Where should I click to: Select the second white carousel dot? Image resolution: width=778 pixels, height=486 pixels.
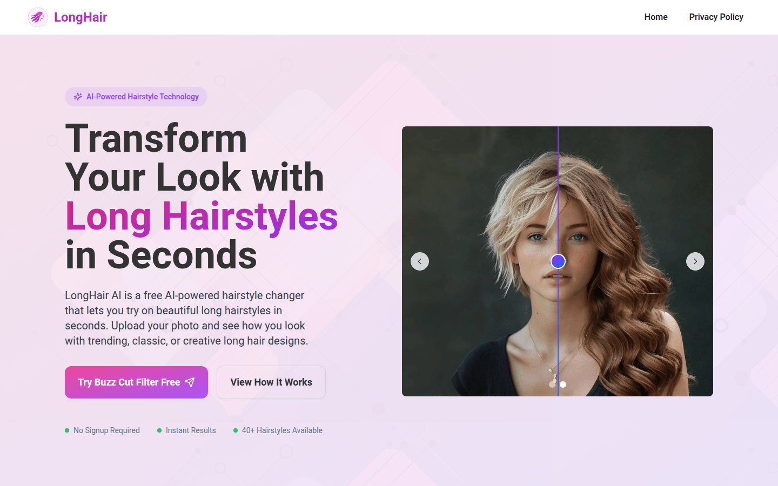pos(563,384)
